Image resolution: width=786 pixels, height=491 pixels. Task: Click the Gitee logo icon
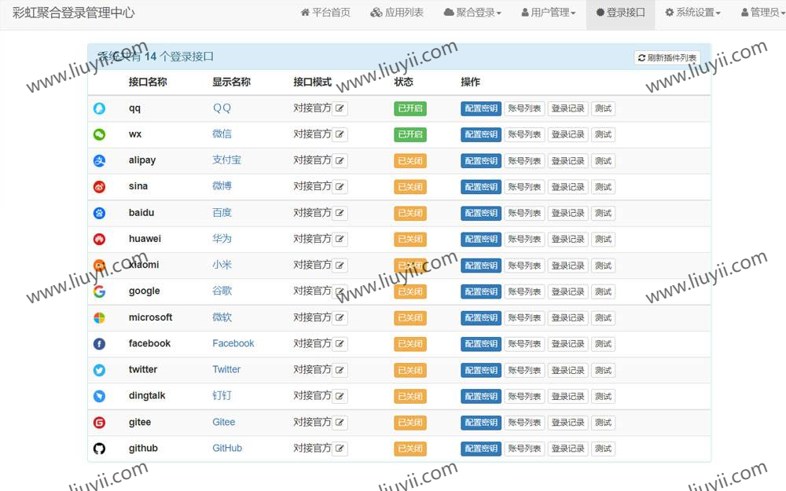click(99, 423)
